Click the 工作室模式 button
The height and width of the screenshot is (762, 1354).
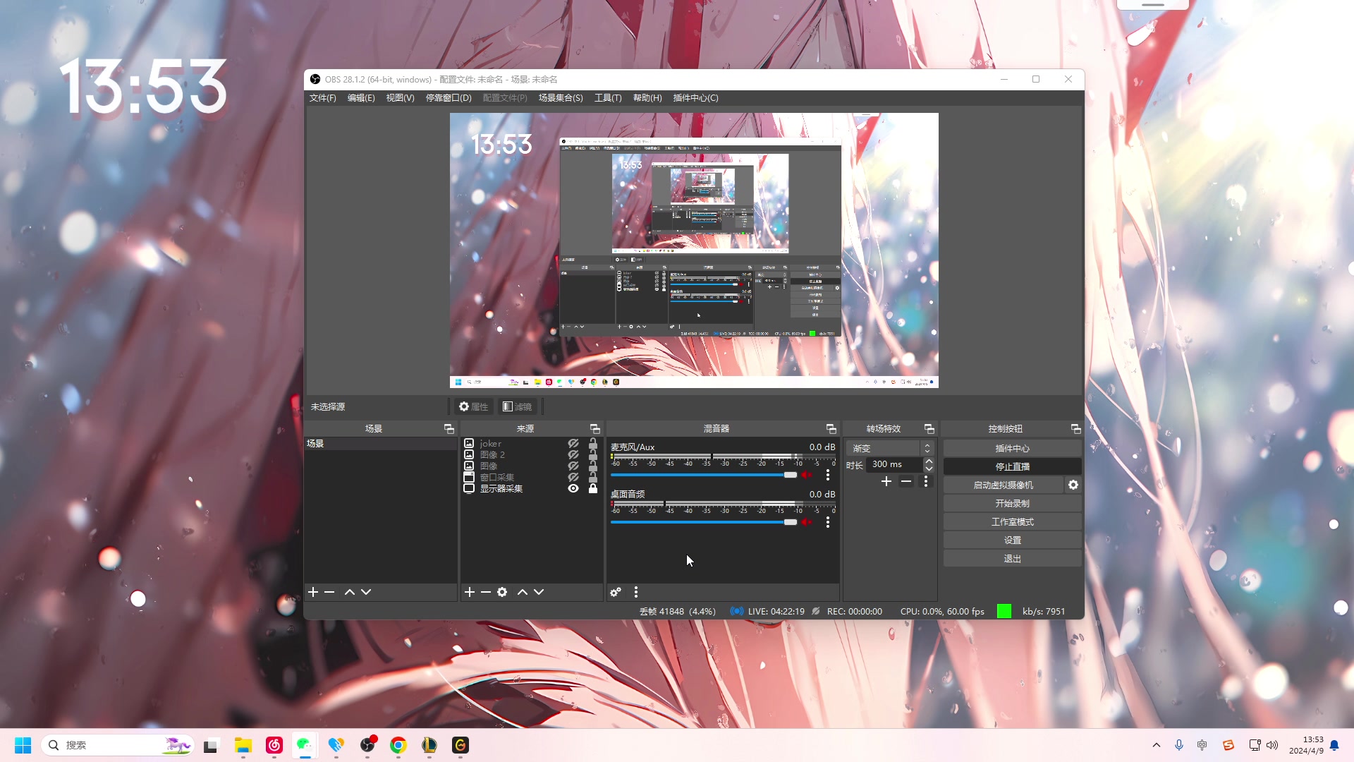tap(1012, 521)
